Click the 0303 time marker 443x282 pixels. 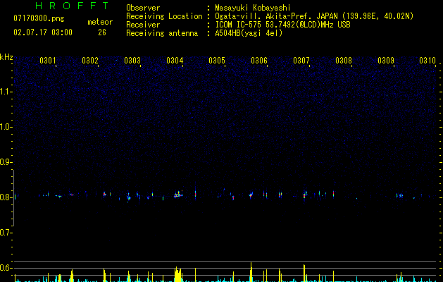(x=132, y=61)
